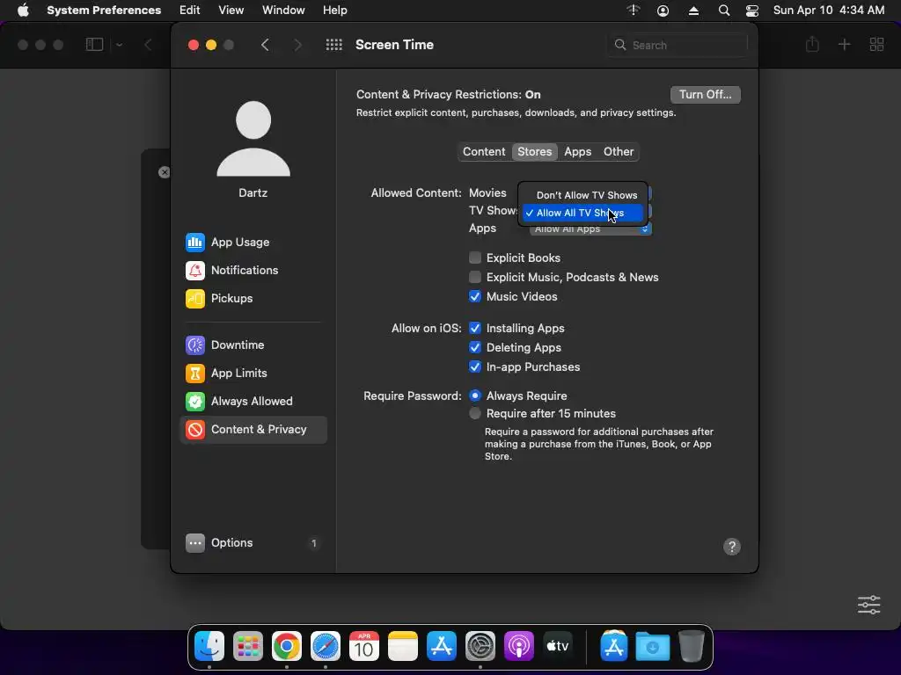The width and height of the screenshot is (901, 675).
Task: Click share icon in background window toolbar
Action: click(x=812, y=44)
